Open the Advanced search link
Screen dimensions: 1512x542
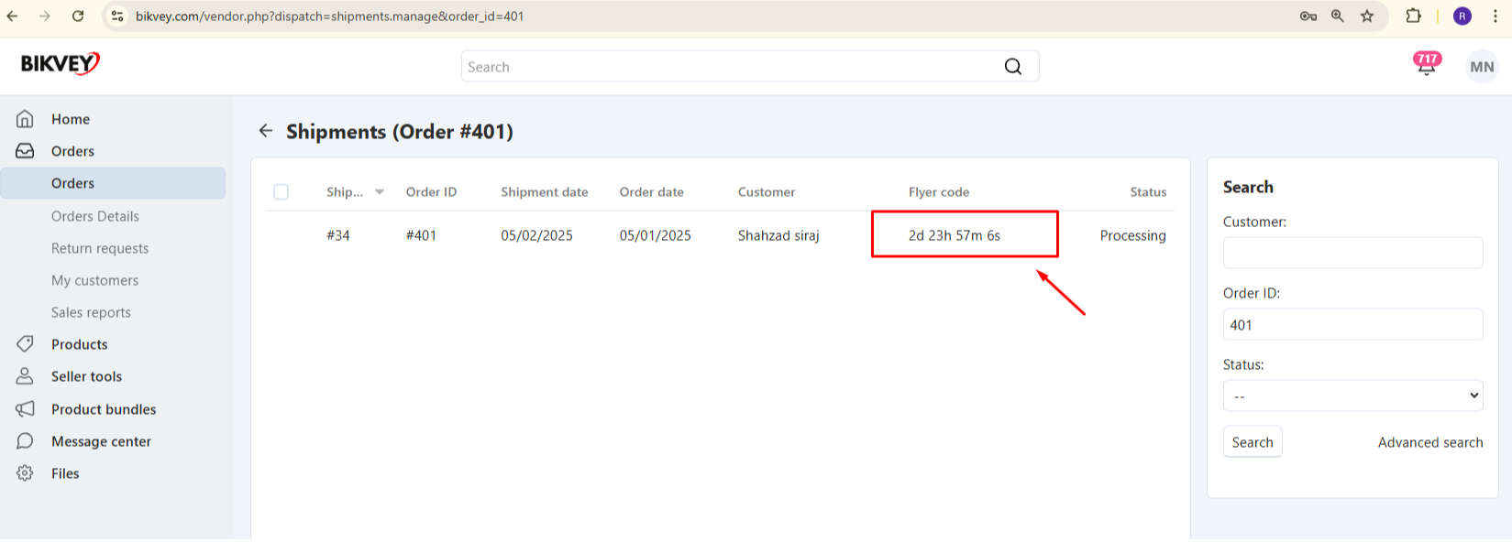click(x=1429, y=442)
